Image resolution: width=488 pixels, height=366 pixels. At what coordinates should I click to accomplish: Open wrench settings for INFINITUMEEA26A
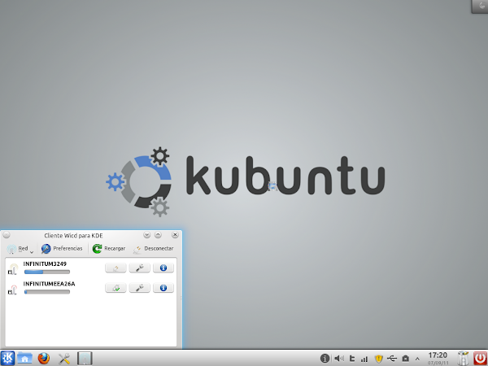tap(139, 288)
